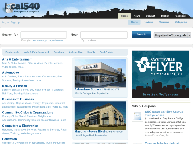Open the Tanning Salons subcategory
193x144 pixels.
point(22,94)
